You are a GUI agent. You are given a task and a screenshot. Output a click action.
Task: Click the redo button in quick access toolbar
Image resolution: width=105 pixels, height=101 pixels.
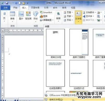coord(16,3)
